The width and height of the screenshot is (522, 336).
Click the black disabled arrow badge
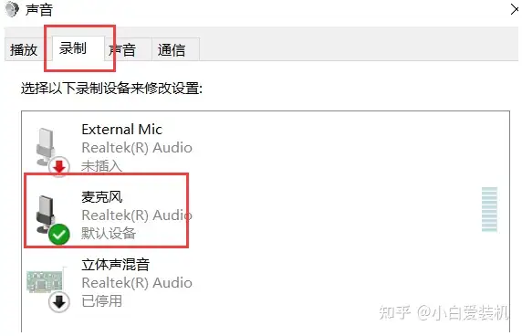(59, 302)
